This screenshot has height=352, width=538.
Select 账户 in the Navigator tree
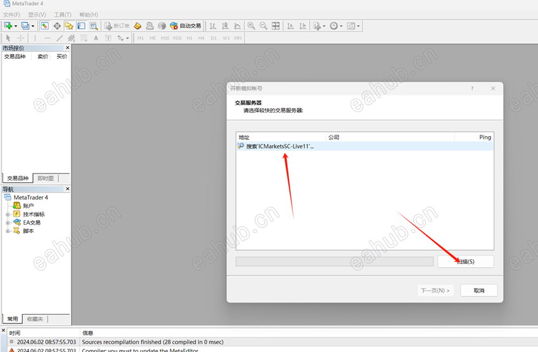[28, 206]
